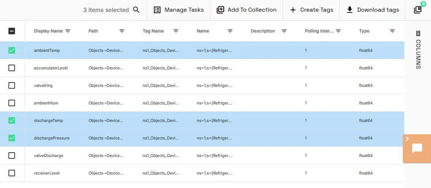Open the Display Name column filter icon
The image size is (431, 188).
pyautogui.click(x=68, y=31)
